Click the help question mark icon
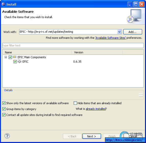Image resolution: width=146 pixels, height=143 pixels. (x=7, y=136)
